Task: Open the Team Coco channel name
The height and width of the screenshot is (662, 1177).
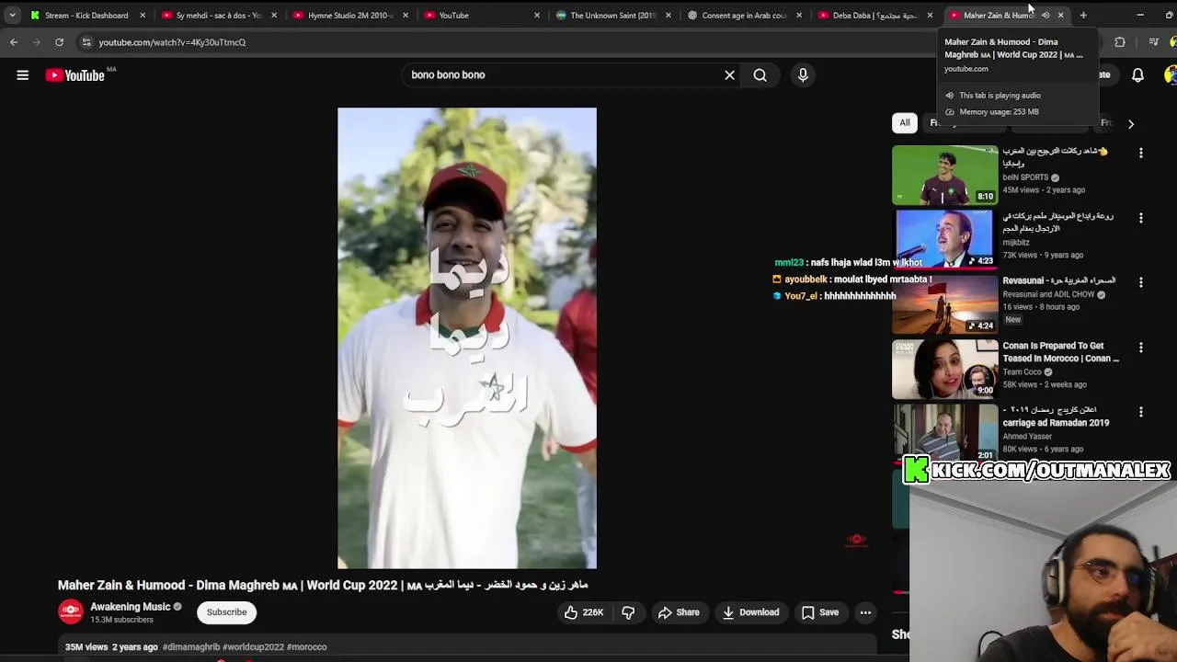Action: click(1022, 372)
